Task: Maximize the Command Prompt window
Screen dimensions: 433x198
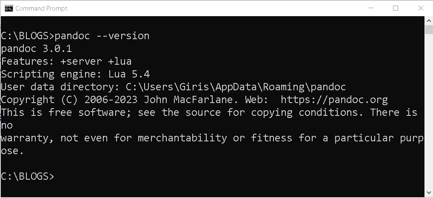Action: click(396, 8)
